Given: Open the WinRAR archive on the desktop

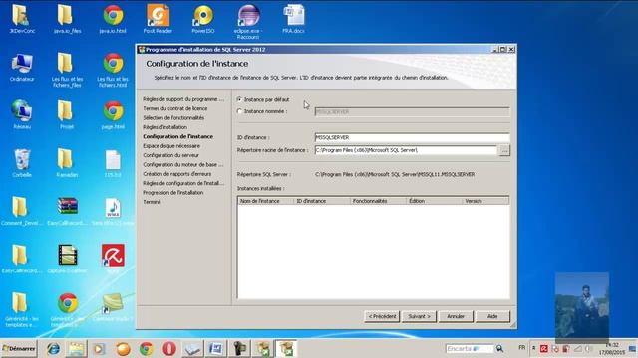Looking at the screenshot, I should (67, 211).
